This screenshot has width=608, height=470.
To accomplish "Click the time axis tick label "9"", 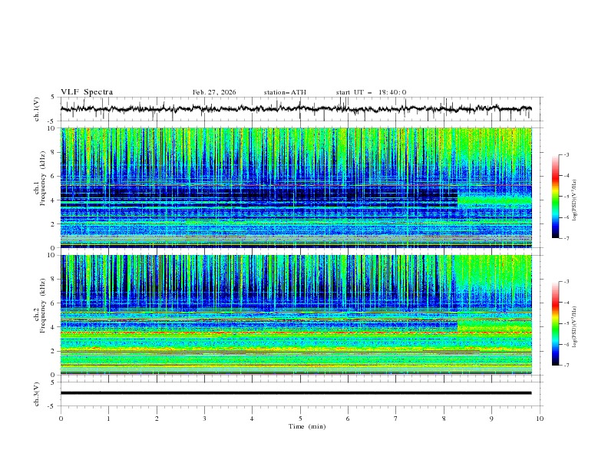I will [x=491, y=419].
